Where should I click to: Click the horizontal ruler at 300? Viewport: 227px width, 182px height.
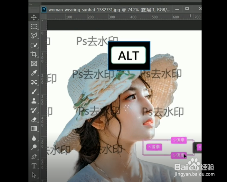tap(112, 17)
